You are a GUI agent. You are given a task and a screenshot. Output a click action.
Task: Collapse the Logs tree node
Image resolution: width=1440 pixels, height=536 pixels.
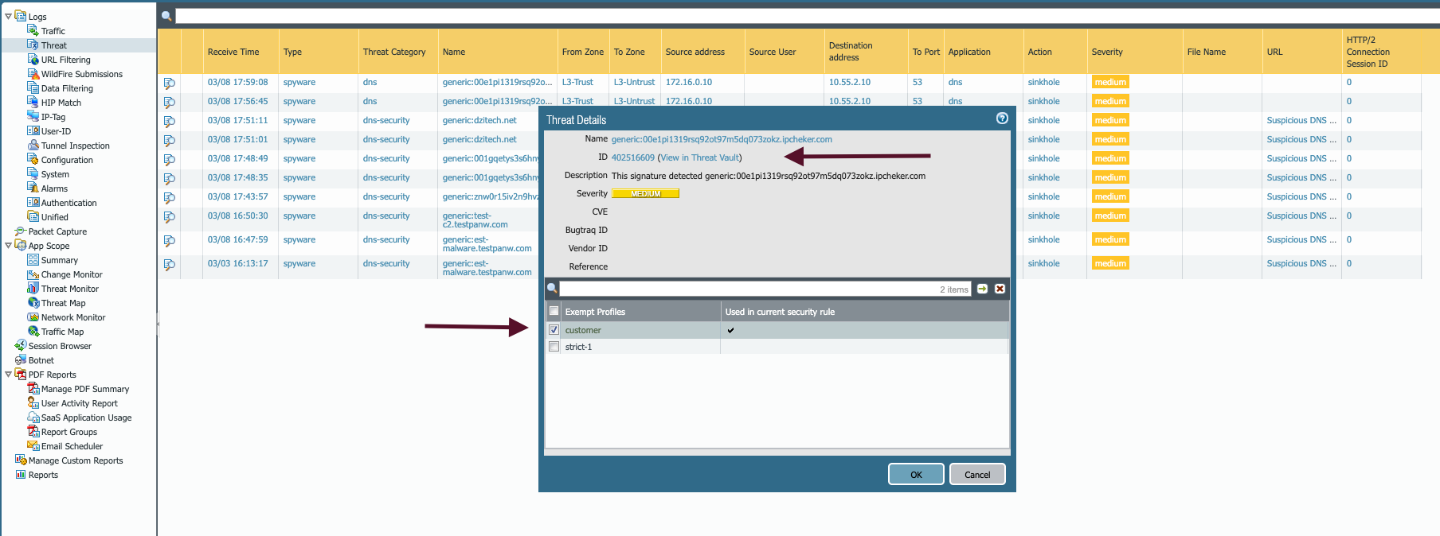click(9, 16)
